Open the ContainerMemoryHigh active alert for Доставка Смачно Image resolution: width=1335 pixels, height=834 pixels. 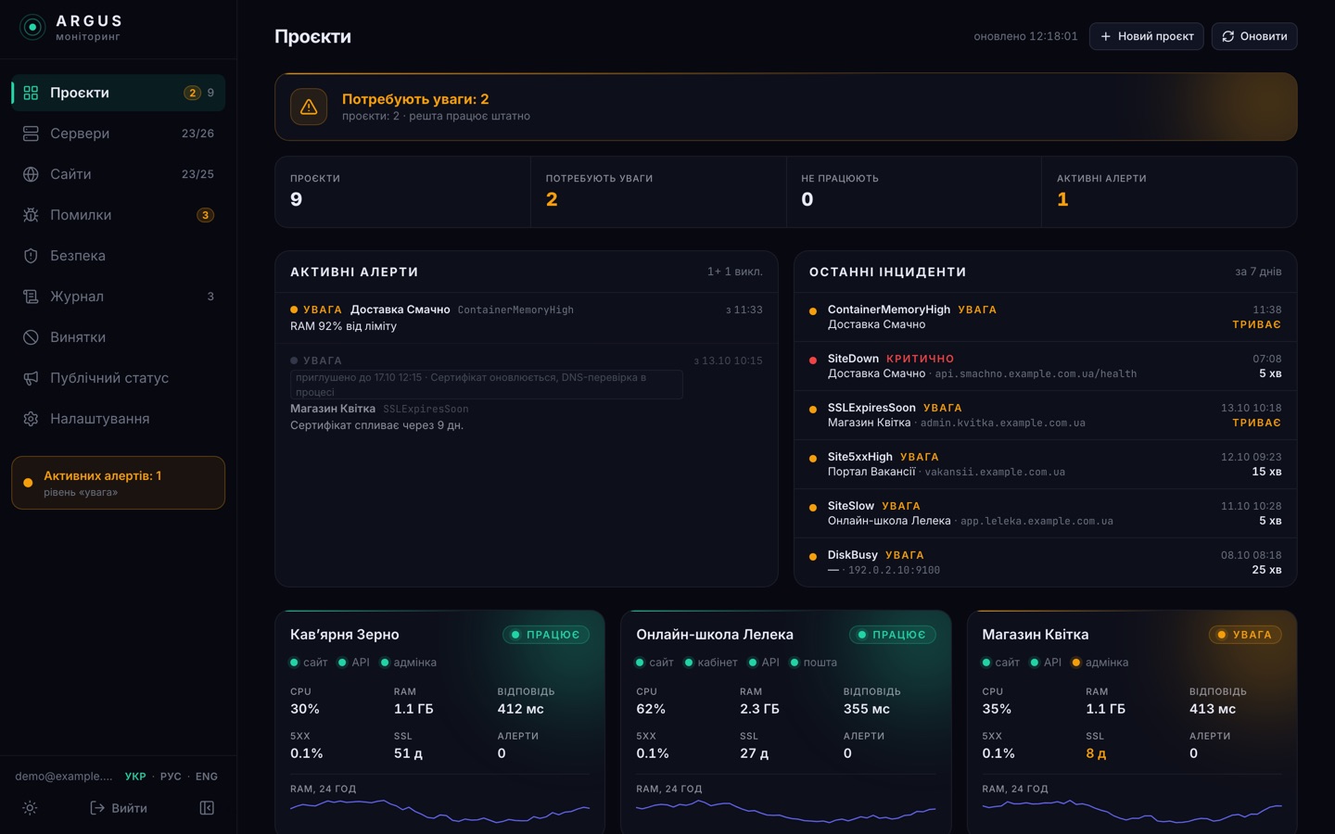(x=527, y=318)
